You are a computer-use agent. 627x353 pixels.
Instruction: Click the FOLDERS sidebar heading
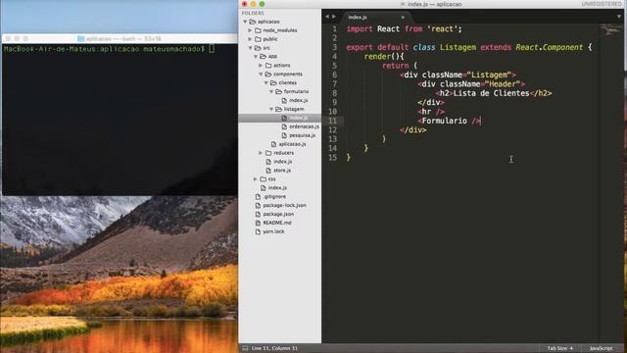point(253,13)
